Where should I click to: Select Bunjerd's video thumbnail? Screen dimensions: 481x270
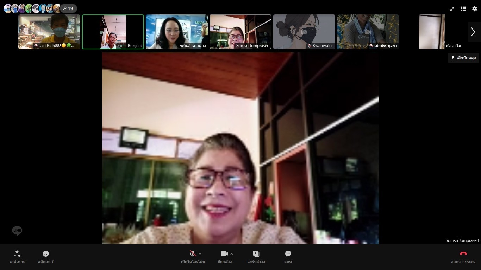click(113, 32)
